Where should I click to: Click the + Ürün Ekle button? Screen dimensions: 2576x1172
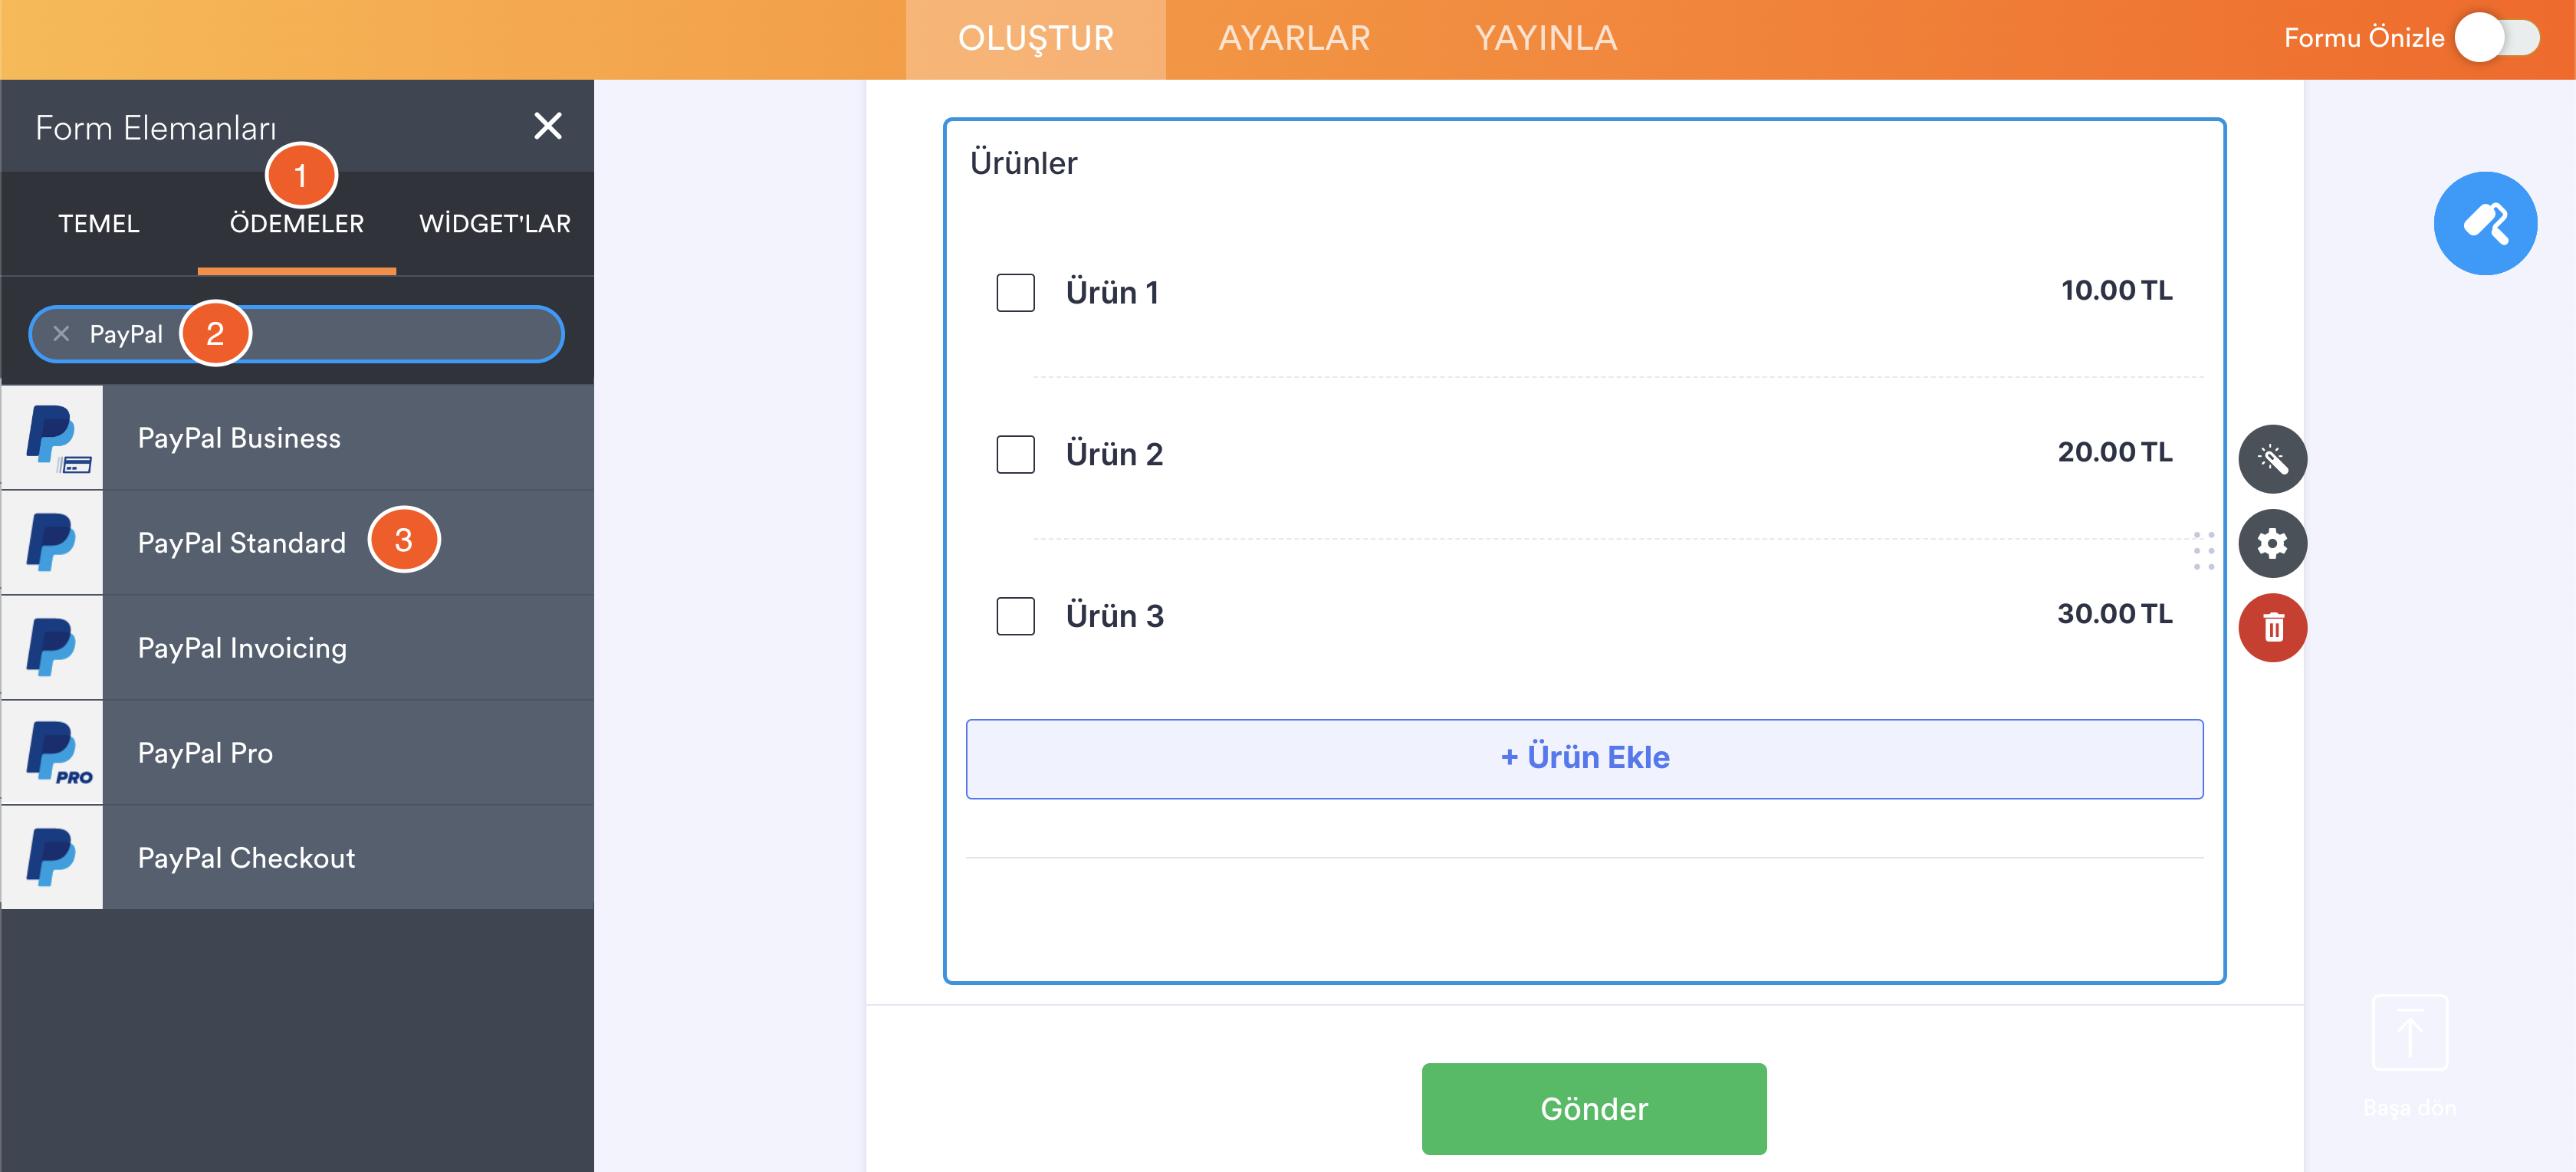1583,758
